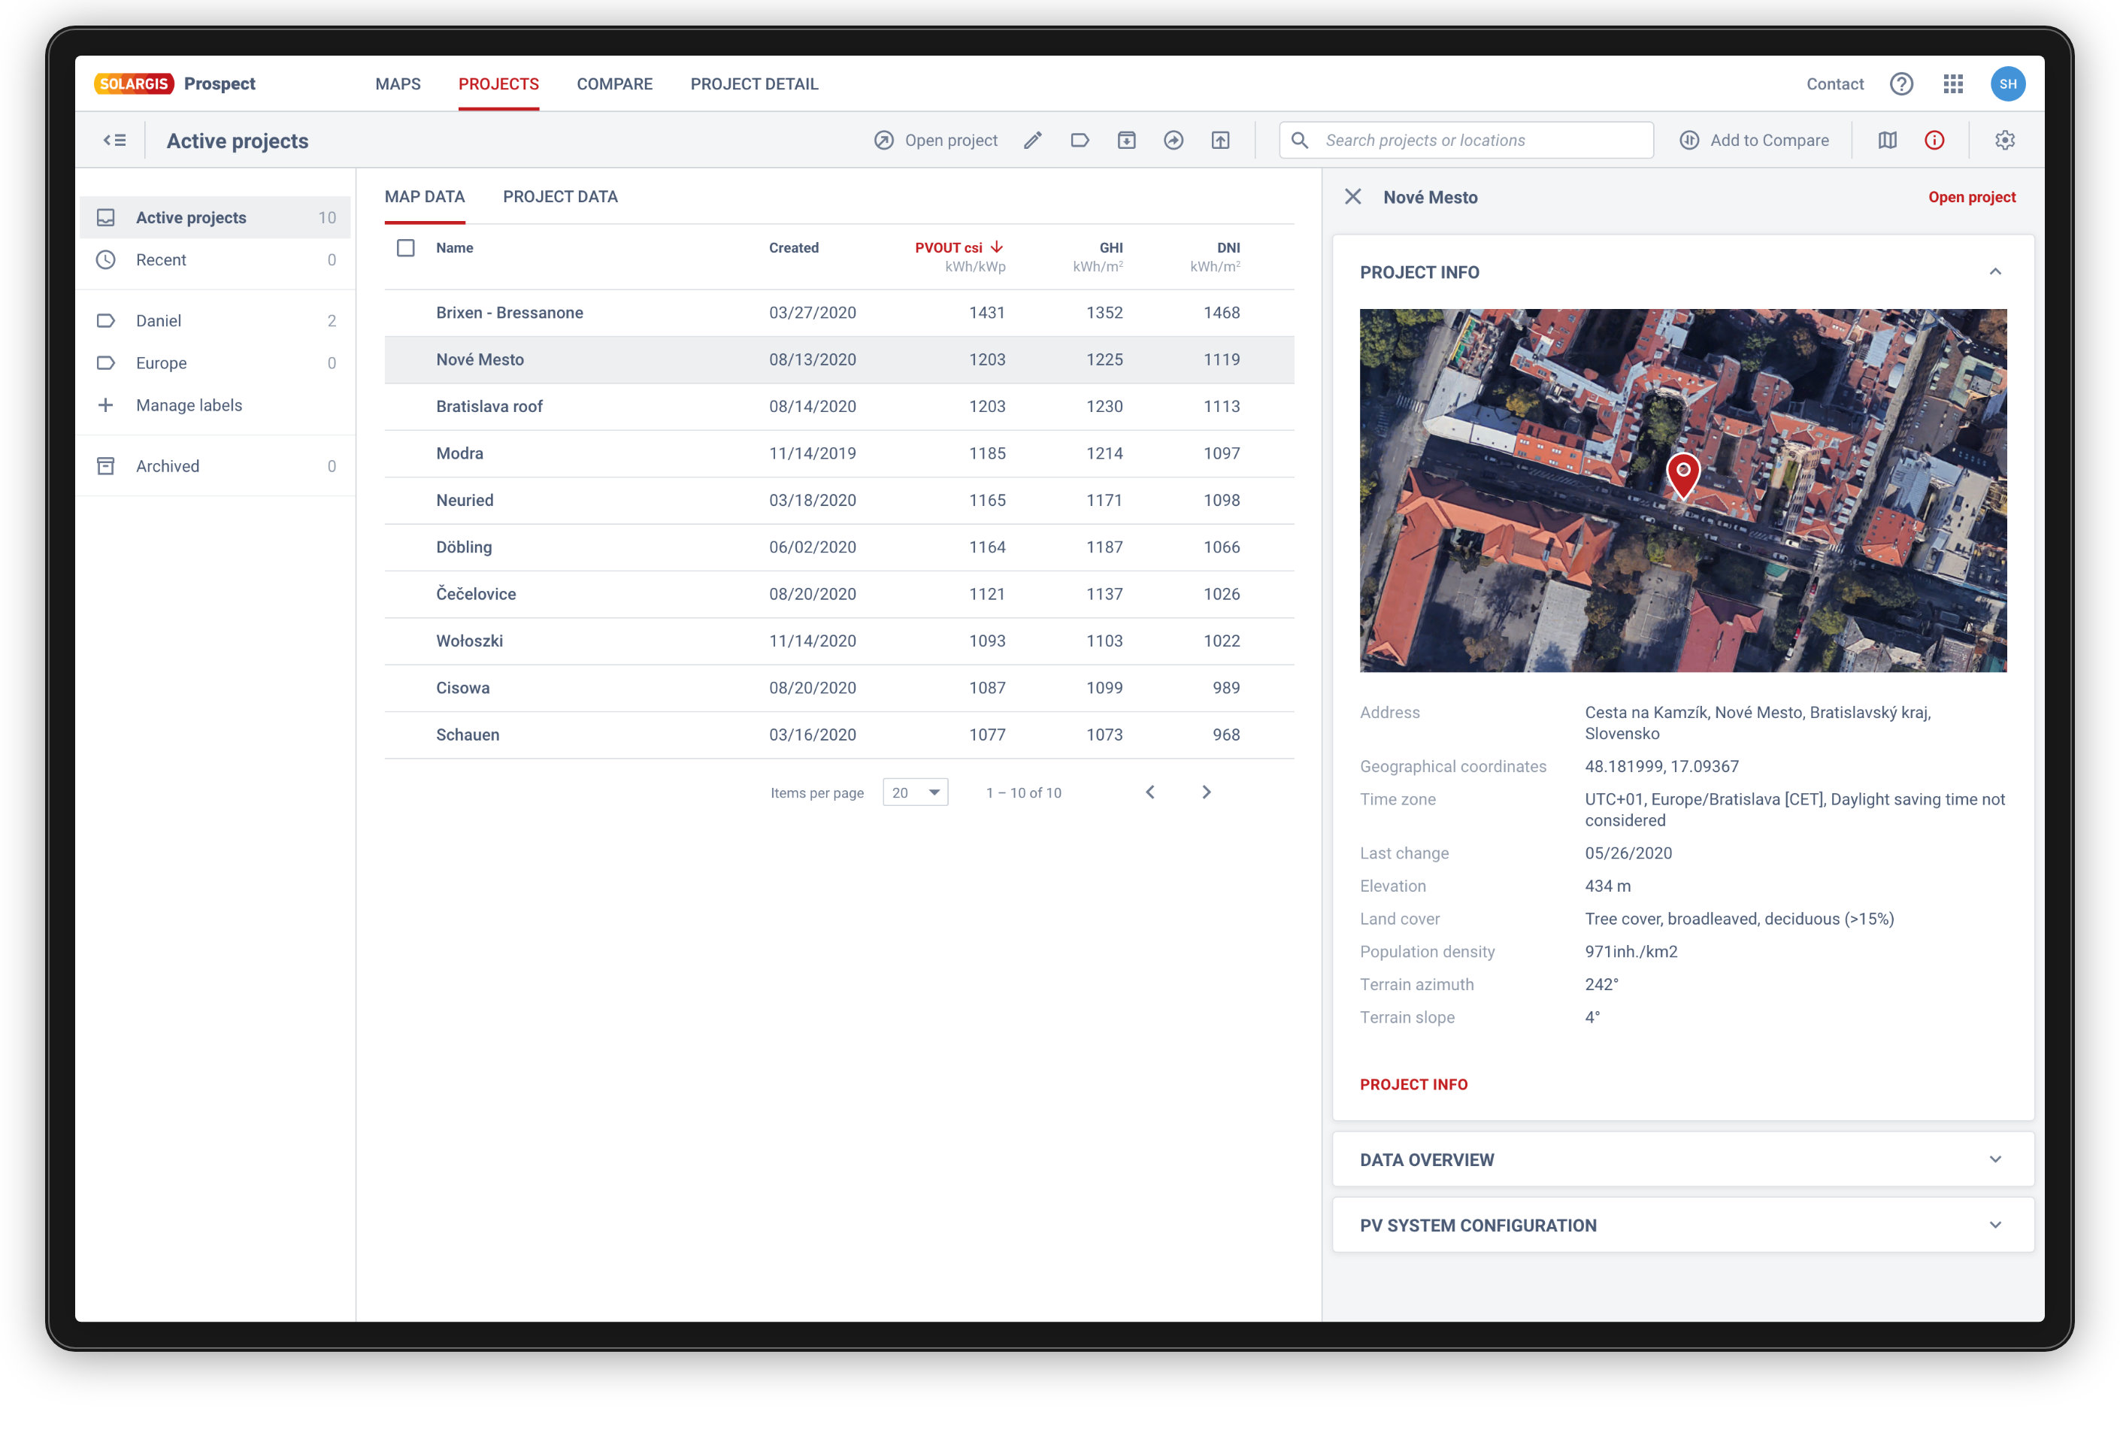Sort by the GHI column header
Viewport: 2120px width, 1442px height.
pyautogui.click(x=1111, y=248)
